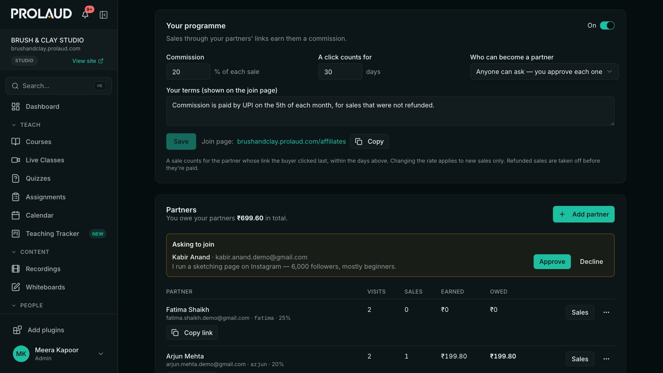Image resolution: width=663 pixels, height=373 pixels.
Task: Open the Recordings menu item
Action: [59, 269]
